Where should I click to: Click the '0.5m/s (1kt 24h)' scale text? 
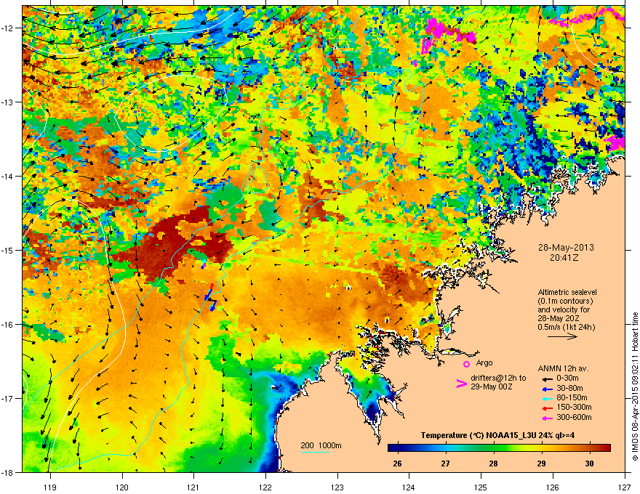[567, 327]
